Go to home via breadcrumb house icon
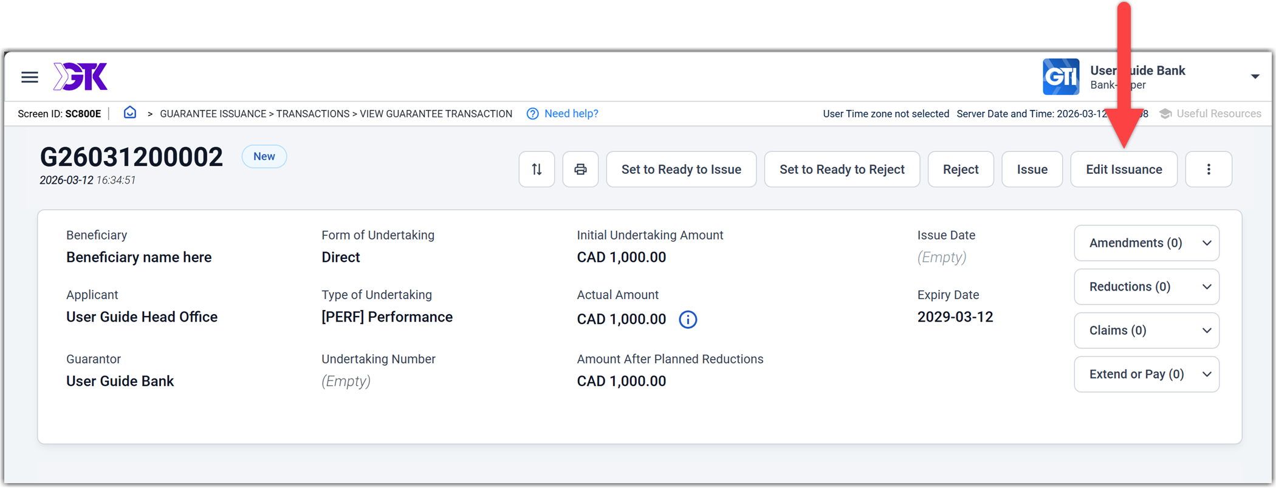The image size is (1276, 488). tap(130, 113)
